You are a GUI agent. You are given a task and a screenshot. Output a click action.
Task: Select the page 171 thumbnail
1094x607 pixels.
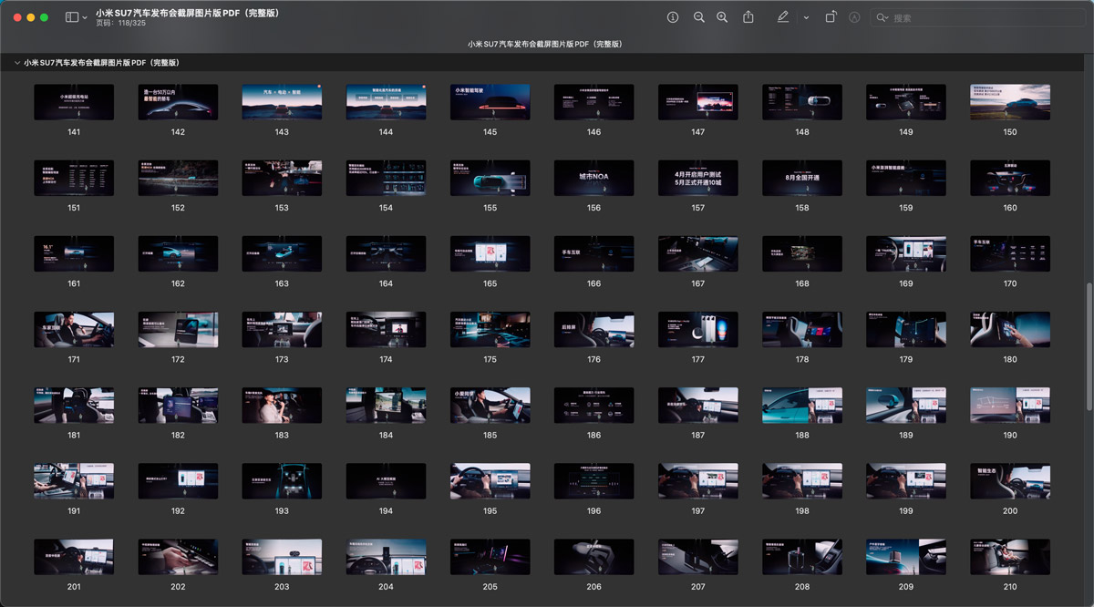pos(74,329)
